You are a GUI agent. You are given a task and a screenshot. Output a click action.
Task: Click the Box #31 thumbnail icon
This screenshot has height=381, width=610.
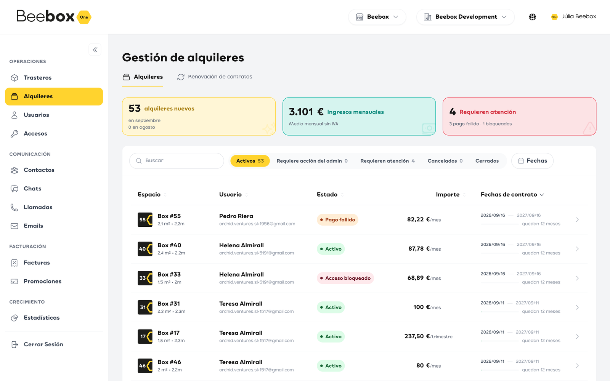tap(145, 307)
